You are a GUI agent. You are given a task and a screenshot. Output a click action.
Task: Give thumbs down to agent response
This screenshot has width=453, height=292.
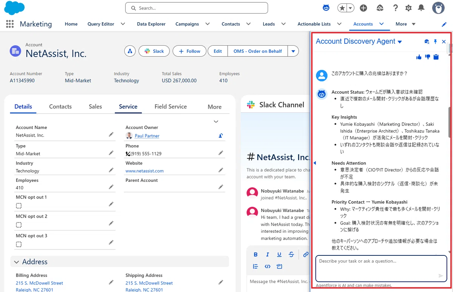point(427,57)
